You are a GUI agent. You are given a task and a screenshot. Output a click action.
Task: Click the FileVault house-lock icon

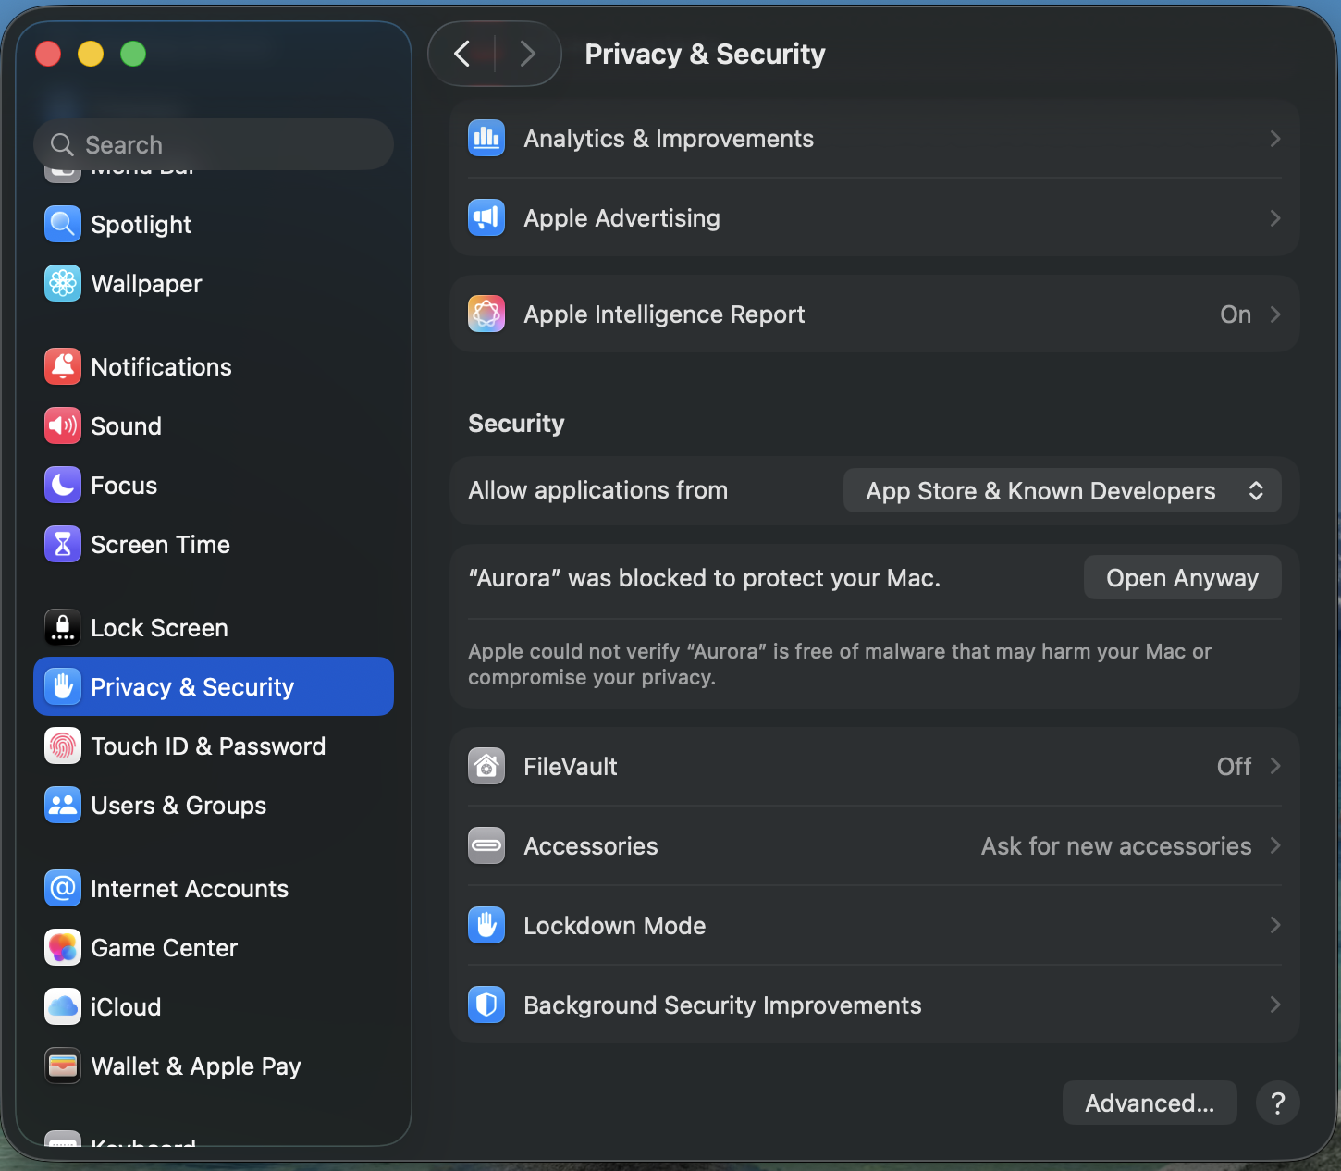486,766
